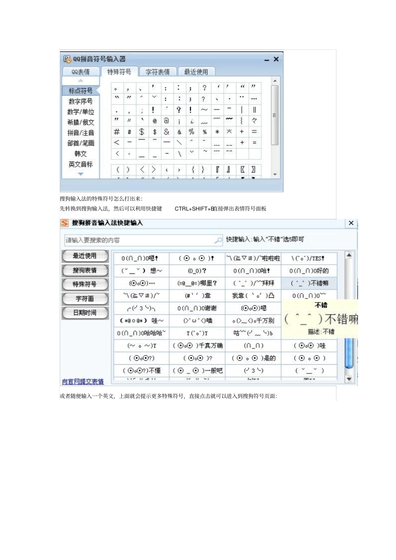Close the 搜狗拼音输入法快捷输入 window
The height and width of the screenshot is (560, 396).
point(351,223)
